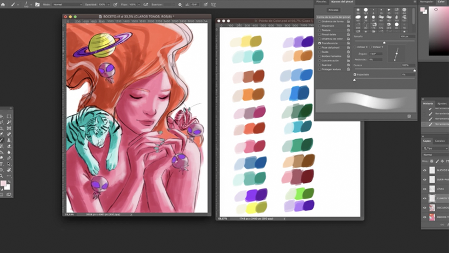The image size is (449, 253).
Task: Select the Magic Wand tool
Action: 9,122
